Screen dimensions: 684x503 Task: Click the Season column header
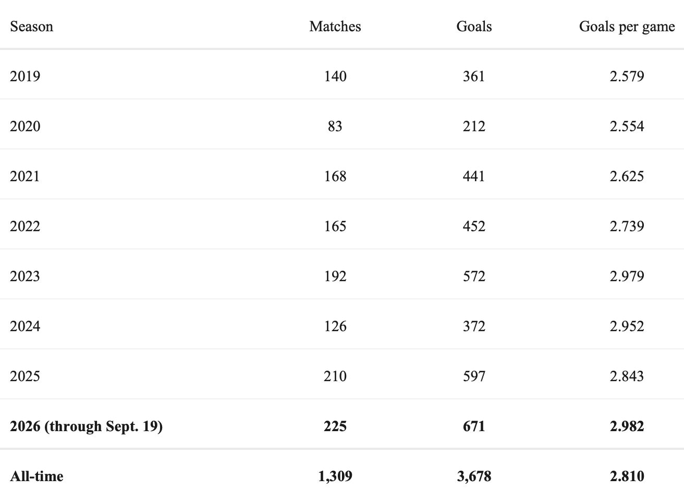click(31, 27)
